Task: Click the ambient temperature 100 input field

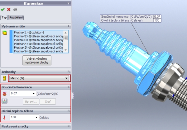Action: click(x=22, y=117)
